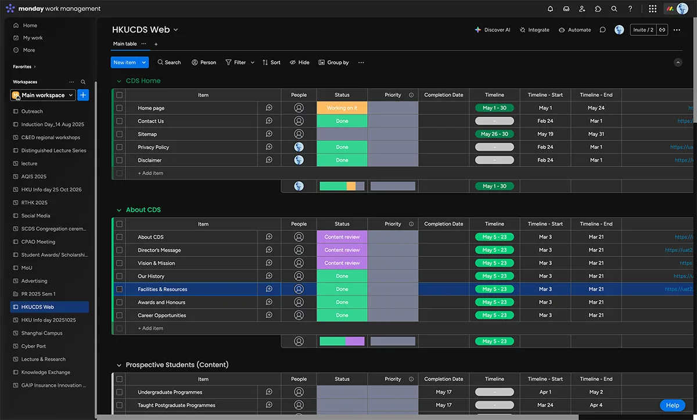Tick the Home page row checkbox
Screen dimensions: 697x420
coord(120,108)
